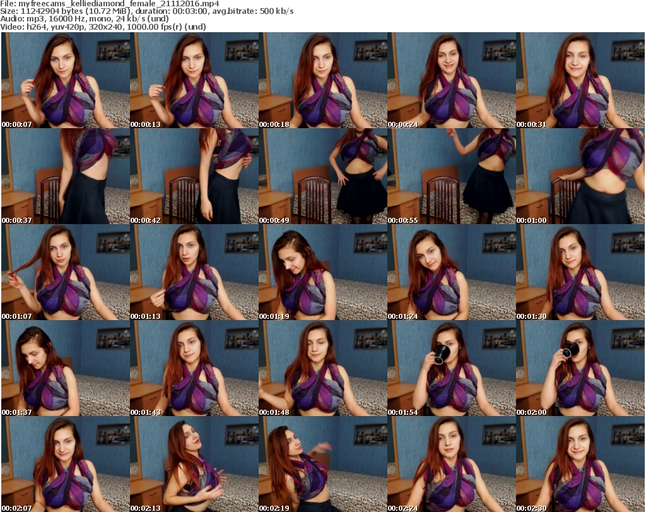Click the frame stamped 00:02:07
This screenshot has height=512, width=646.
[66, 464]
